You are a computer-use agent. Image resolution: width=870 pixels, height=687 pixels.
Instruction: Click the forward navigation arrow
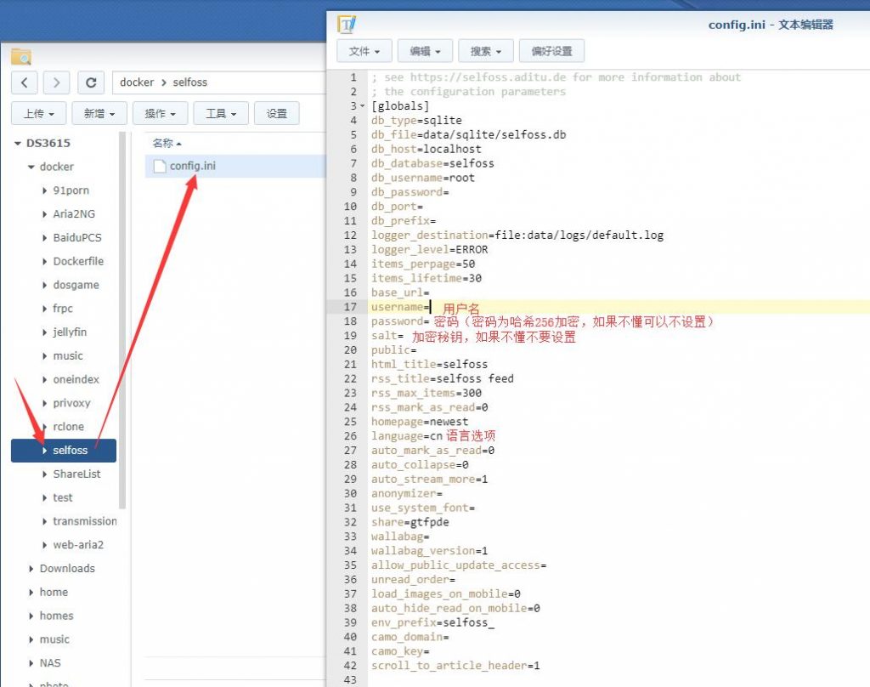pyautogui.click(x=56, y=82)
